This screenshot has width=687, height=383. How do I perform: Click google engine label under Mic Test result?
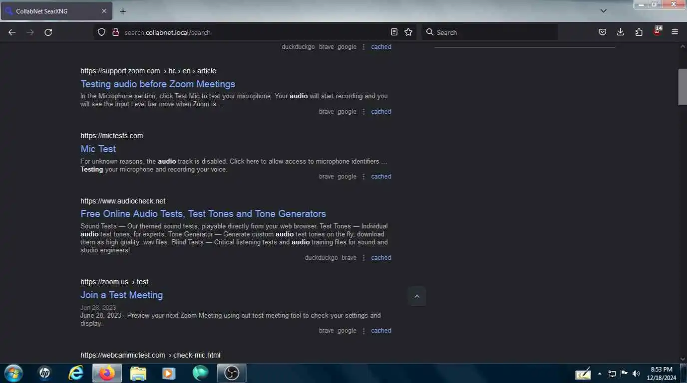pos(347,177)
